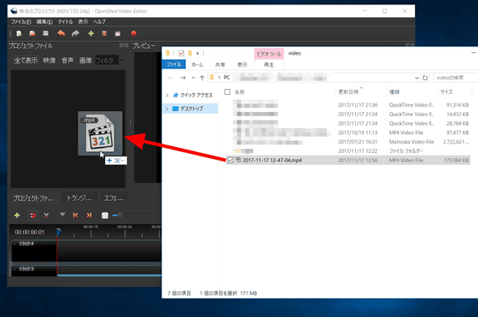478x317 pixels.
Task: Click Open Project icon in OpenShot toolbar
Action: (32, 33)
